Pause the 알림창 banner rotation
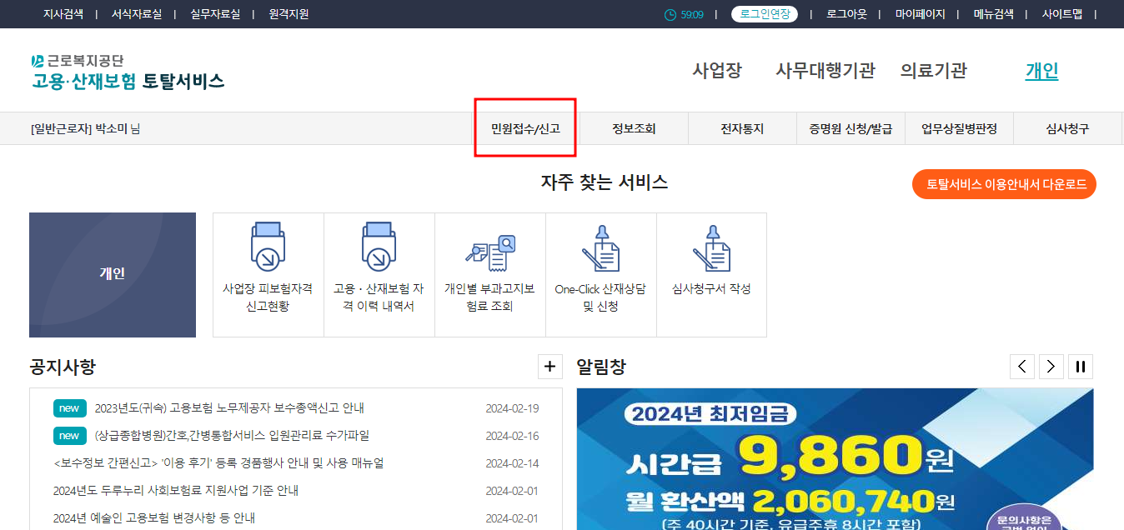The height and width of the screenshot is (530, 1124). point(1081,366)
